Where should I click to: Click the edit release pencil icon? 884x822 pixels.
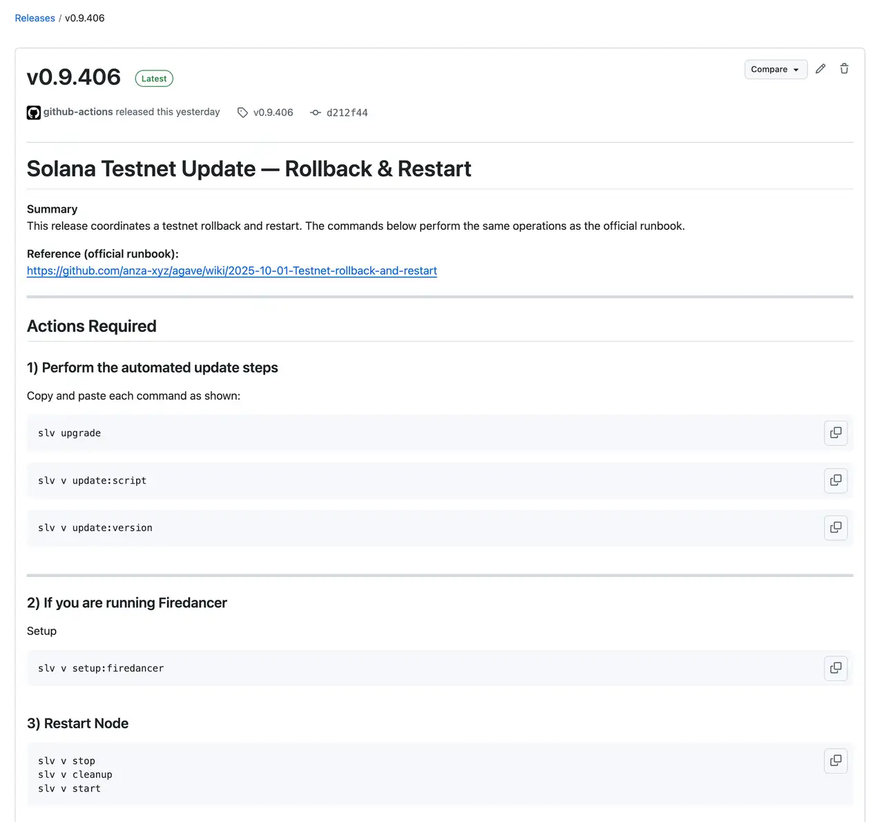pos(820,68)
